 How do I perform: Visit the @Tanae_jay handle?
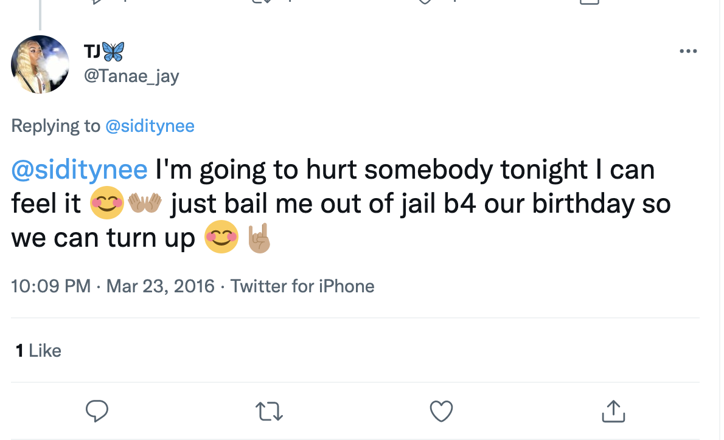click(131, 76)
